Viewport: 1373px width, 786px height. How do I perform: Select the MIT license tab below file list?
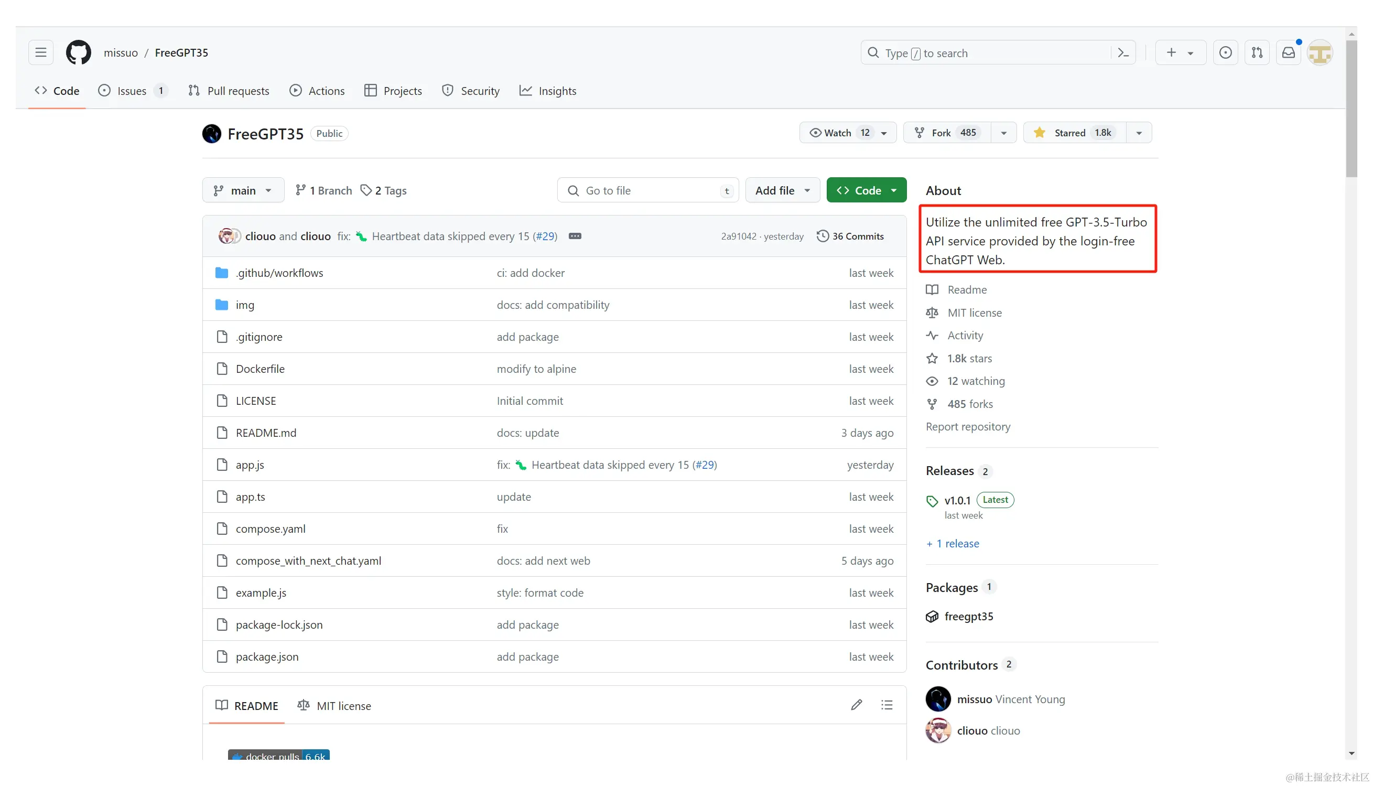pos(334,705)
